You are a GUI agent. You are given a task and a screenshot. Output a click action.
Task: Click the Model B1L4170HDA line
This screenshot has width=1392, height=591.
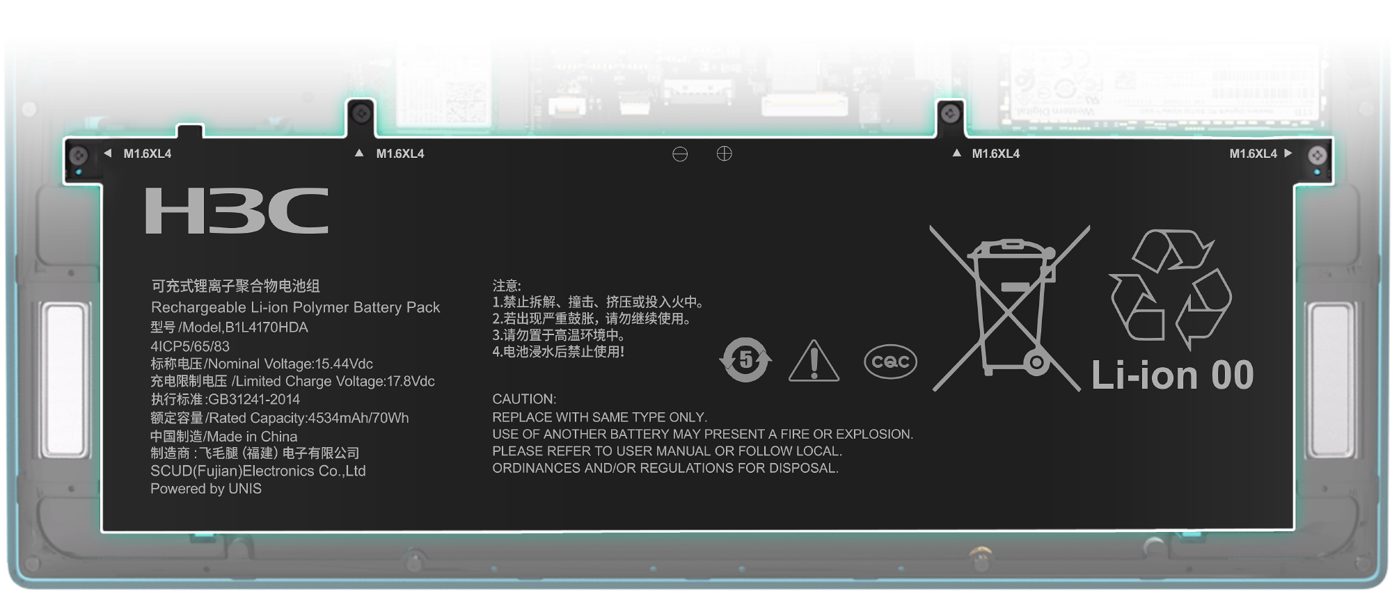[229, 327]
